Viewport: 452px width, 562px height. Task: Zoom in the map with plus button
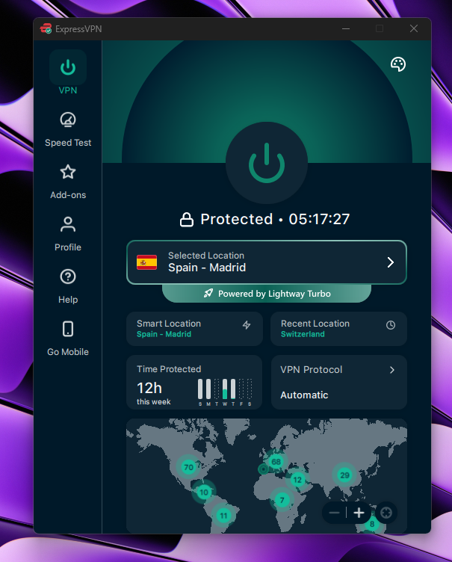click(x=359, y=513)
